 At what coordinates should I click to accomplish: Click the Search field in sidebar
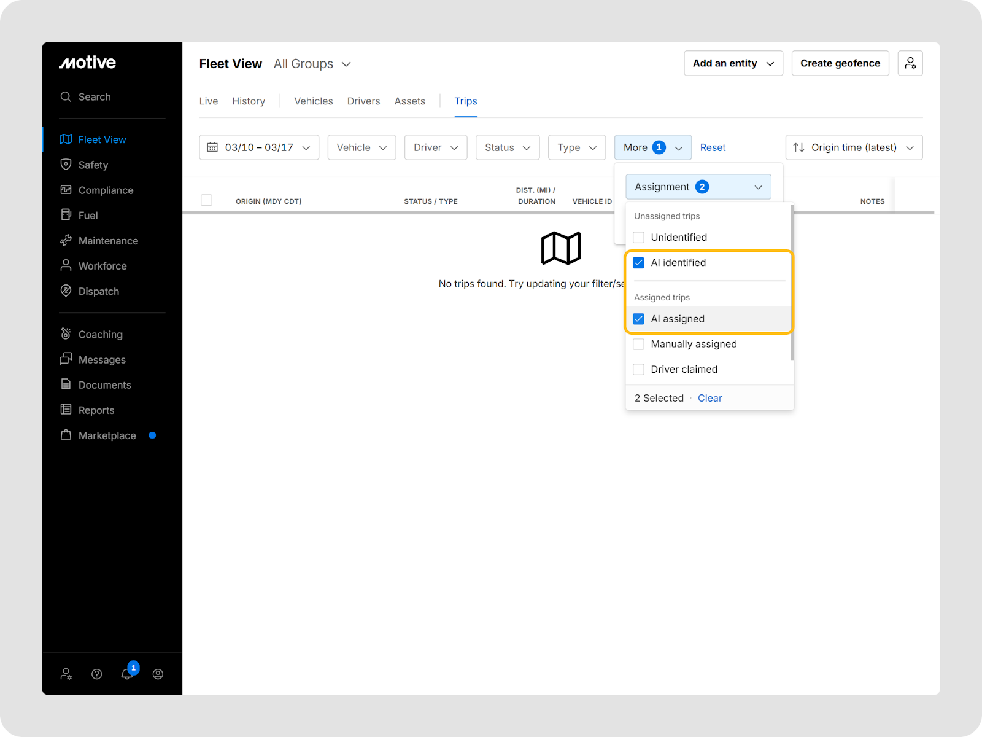[95, 97]
